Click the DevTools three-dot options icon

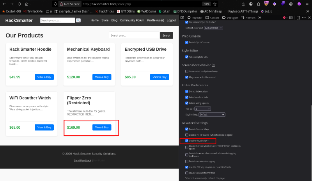click(304, 18)
